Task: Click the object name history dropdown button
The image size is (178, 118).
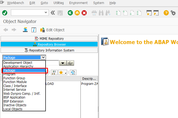Action: point(63,63)
